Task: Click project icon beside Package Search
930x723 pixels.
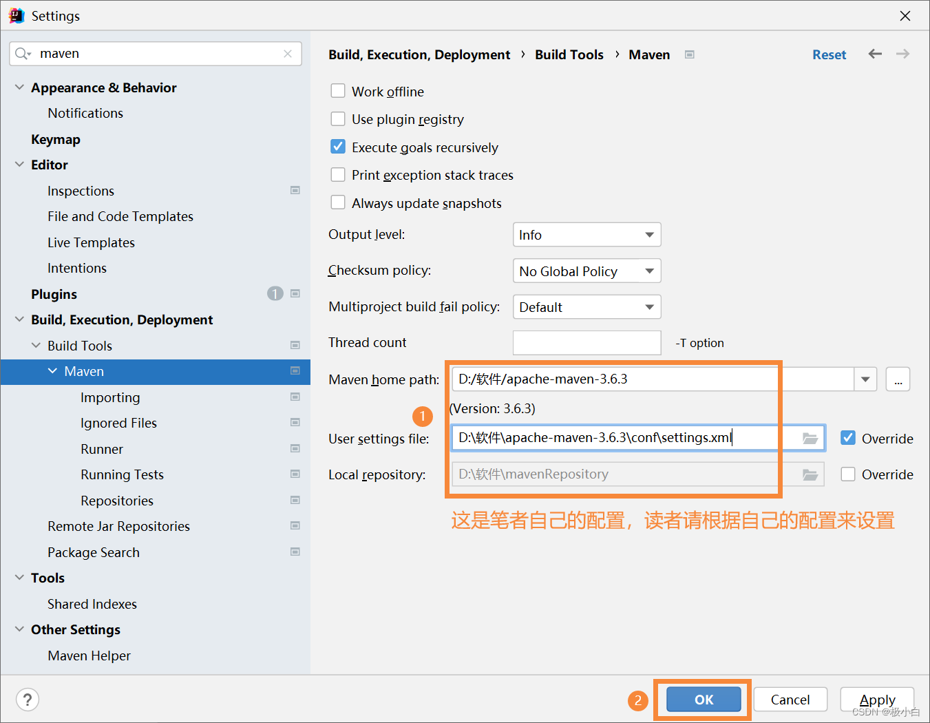Action: (295, 552)
